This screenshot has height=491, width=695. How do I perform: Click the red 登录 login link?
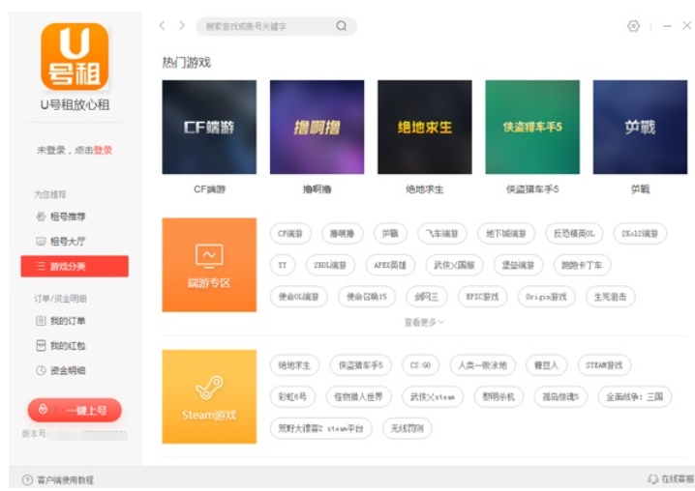click(103, 150)
